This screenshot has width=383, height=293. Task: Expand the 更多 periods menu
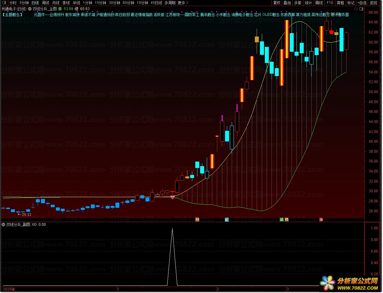[183, 3]
